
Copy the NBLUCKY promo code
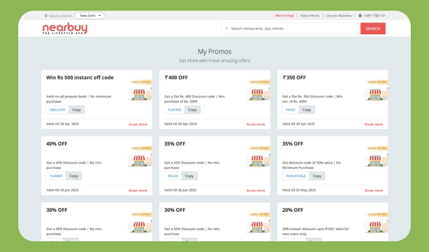[x=76, y=110]
